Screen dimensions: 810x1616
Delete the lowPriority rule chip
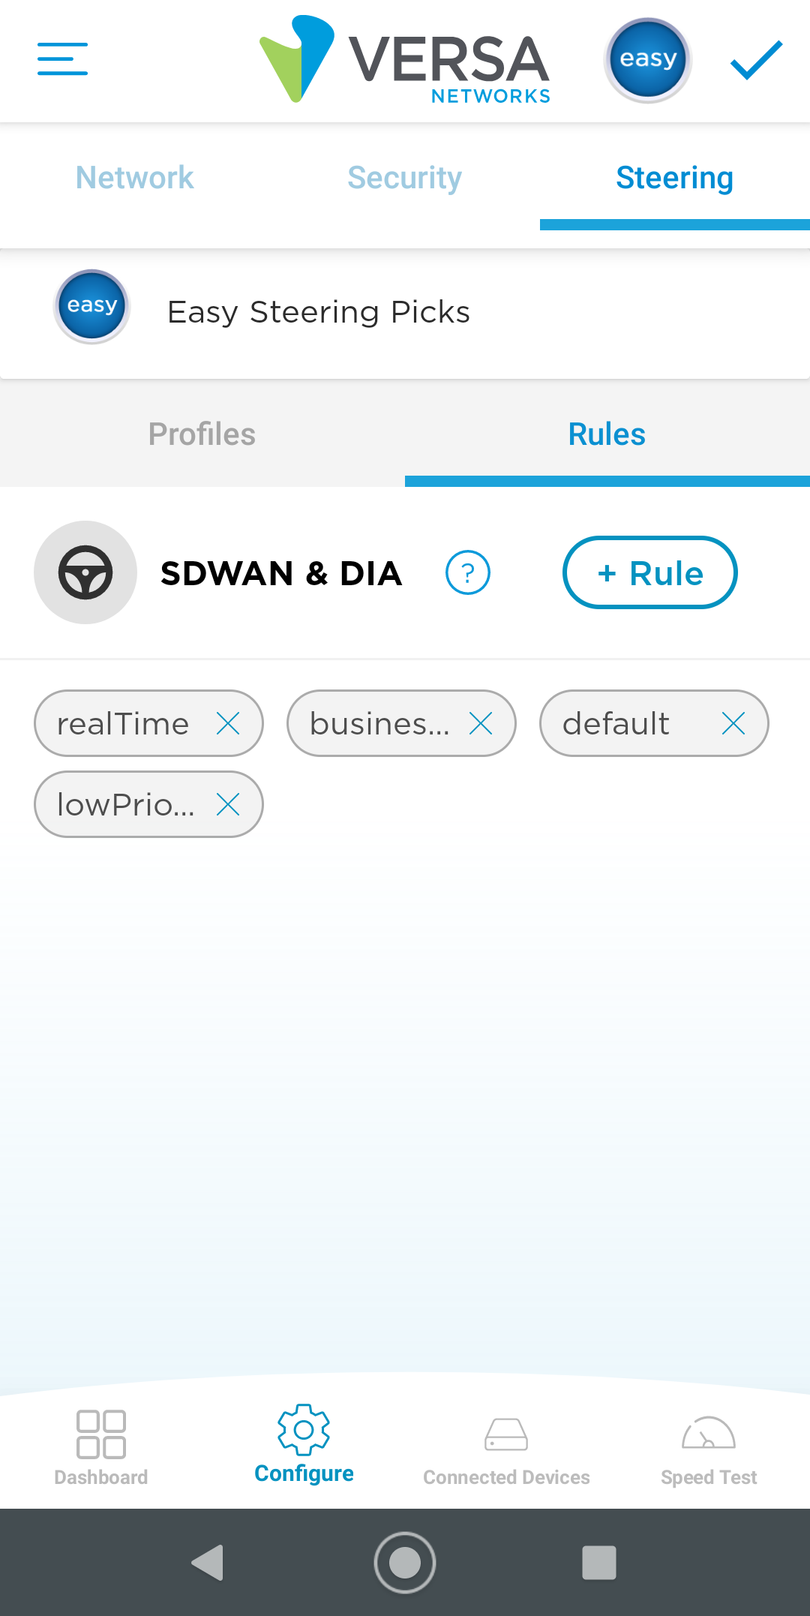click(x=228, y=805)
